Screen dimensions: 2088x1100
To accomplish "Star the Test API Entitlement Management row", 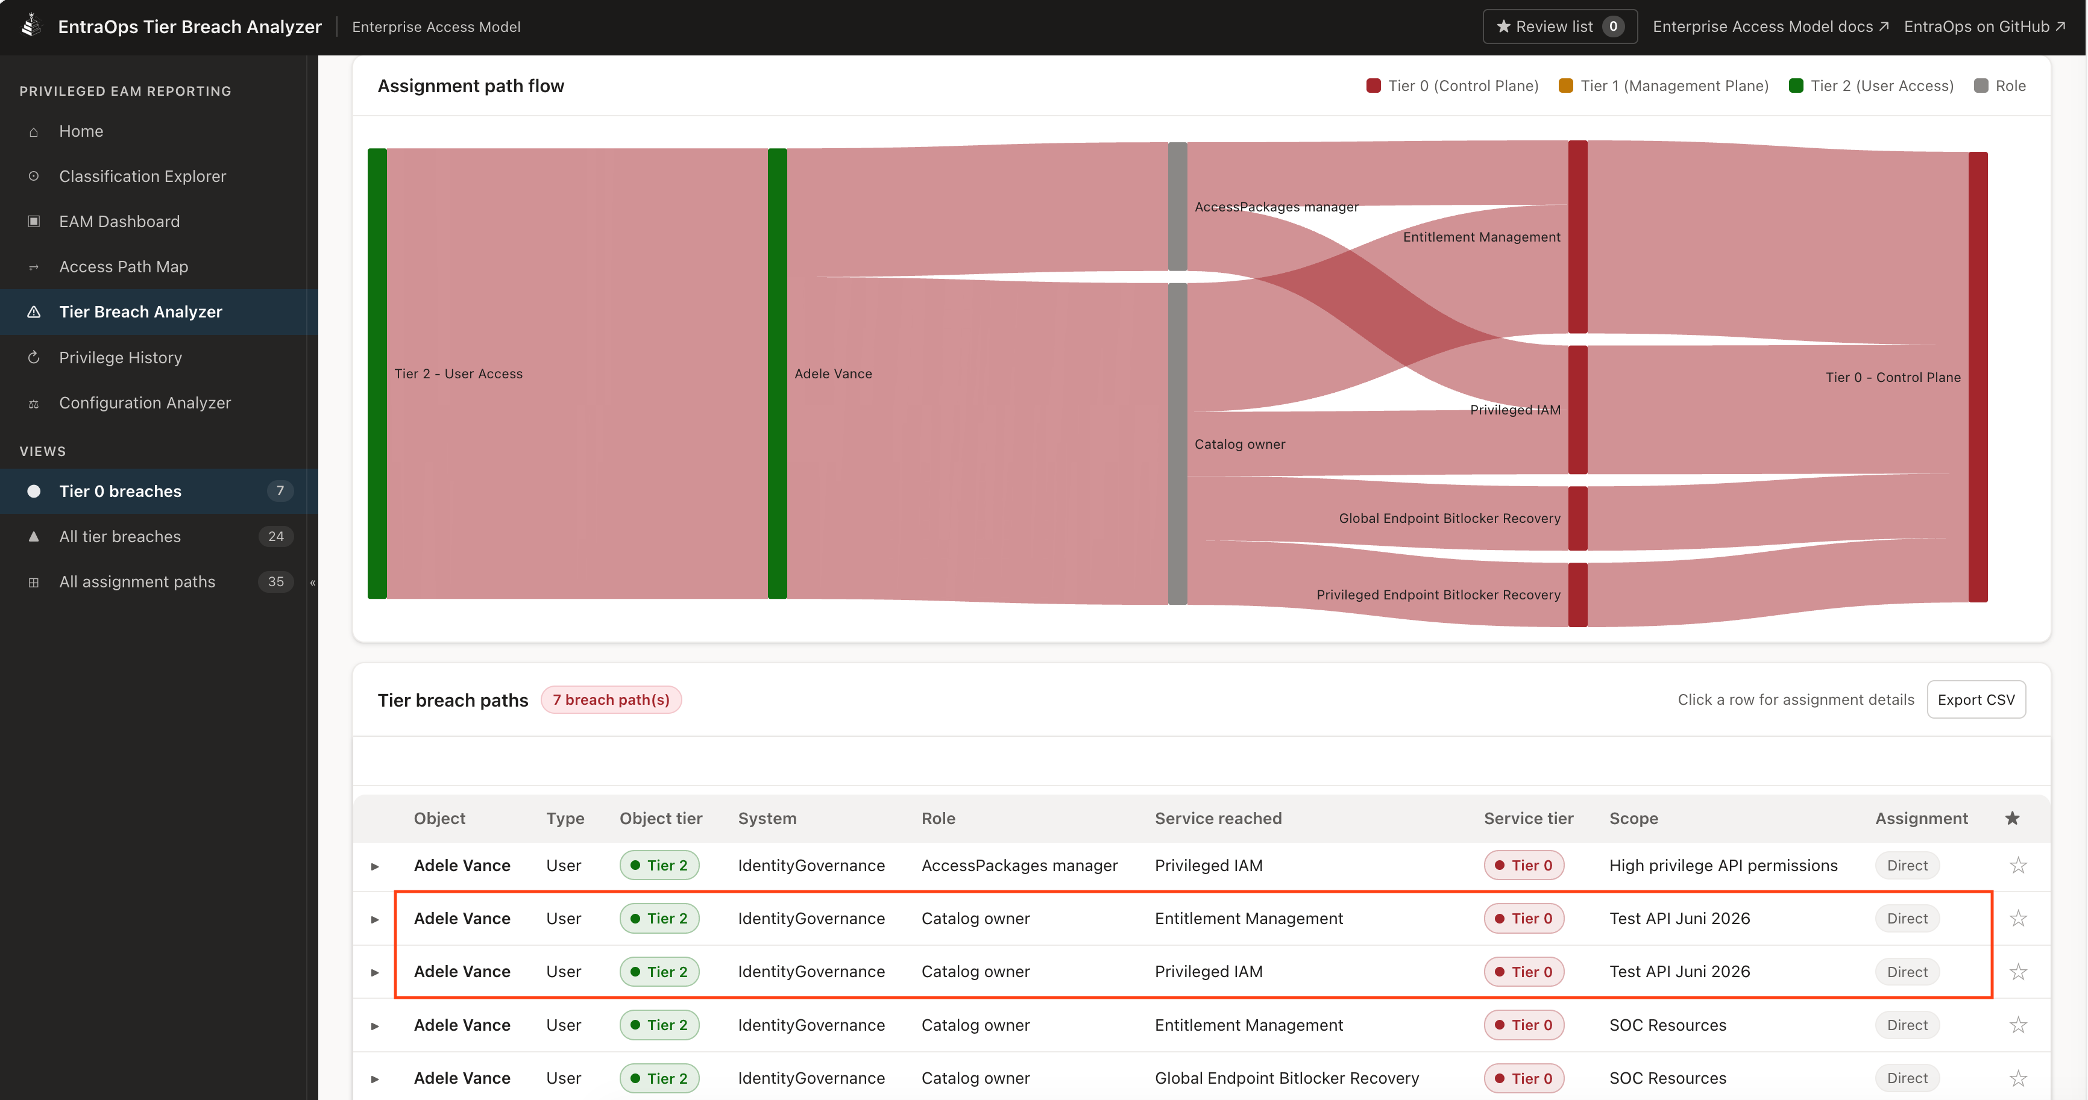I will 2018,917.
